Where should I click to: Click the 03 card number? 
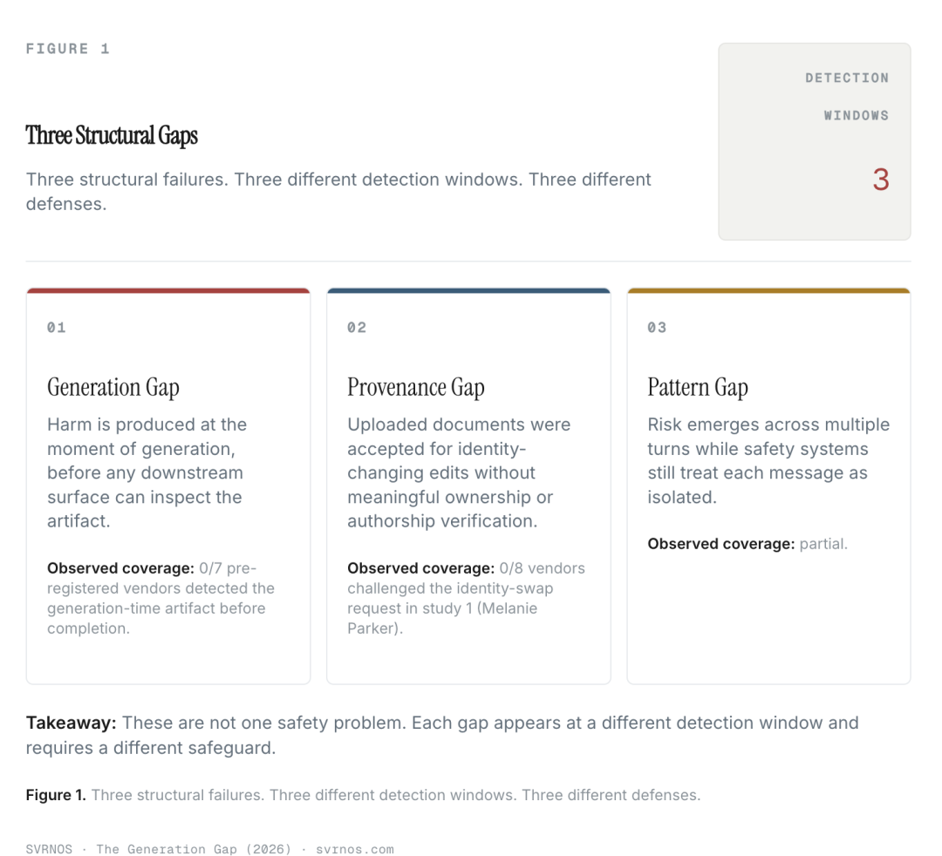point(658,327)
